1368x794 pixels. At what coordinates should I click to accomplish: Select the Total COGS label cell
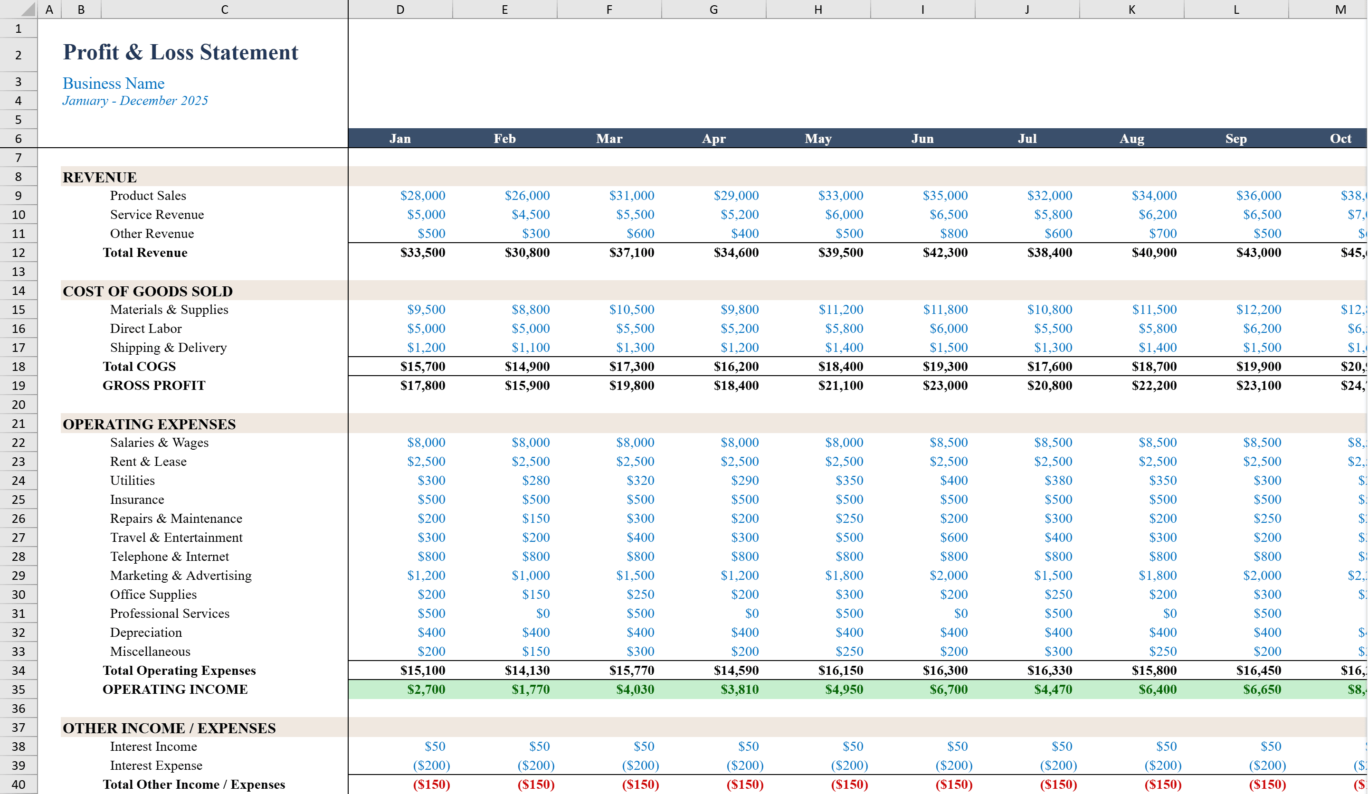pos(139,366)
